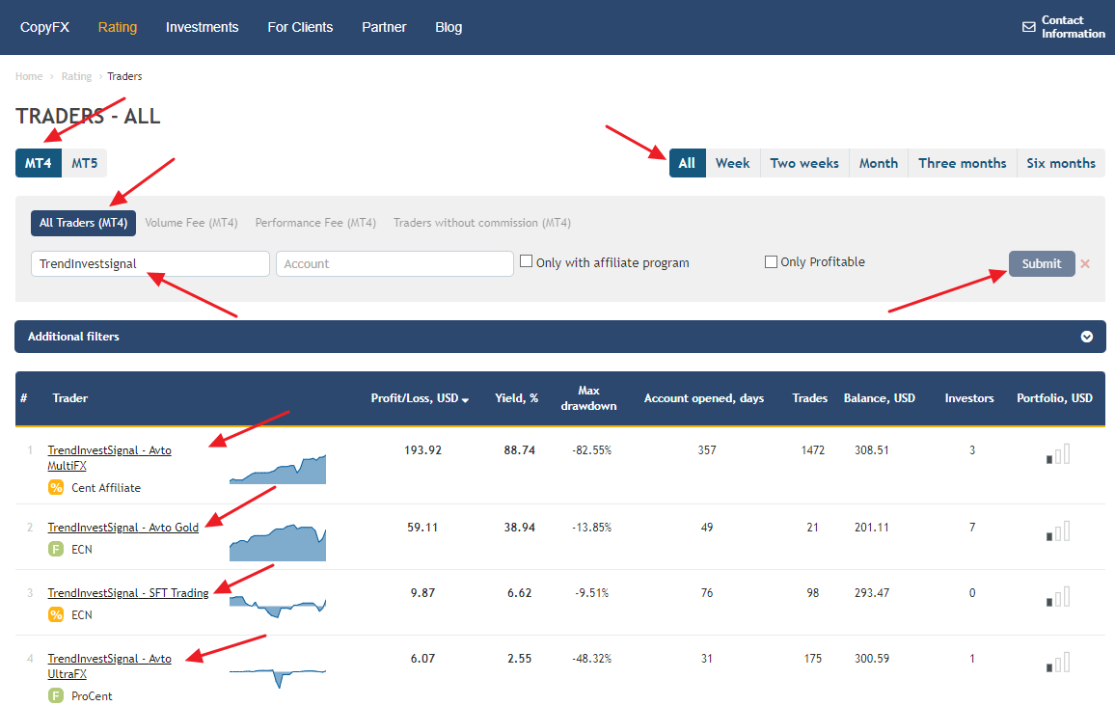
Task: Click portfolio bars icon for Avto UltraFX row
Action: (x=1058, y=662)
